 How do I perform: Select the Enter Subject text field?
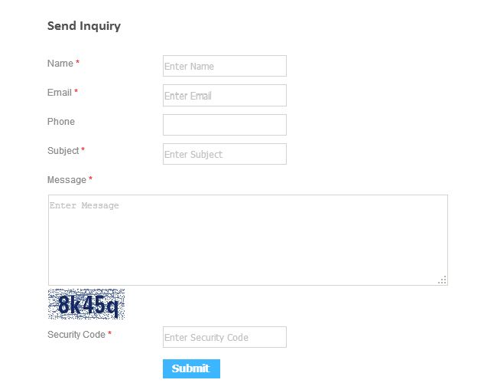pyautogui.click(x=224, y=154)
